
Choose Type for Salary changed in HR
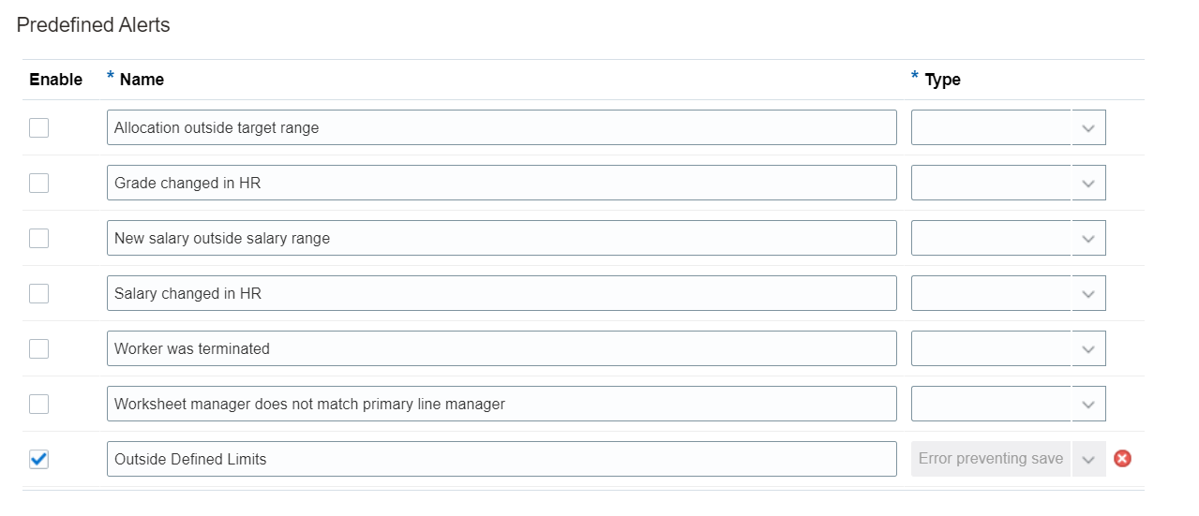click(1087, 294)
